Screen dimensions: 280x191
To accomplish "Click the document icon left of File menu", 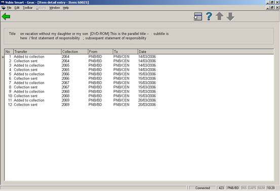I will 3,8.
